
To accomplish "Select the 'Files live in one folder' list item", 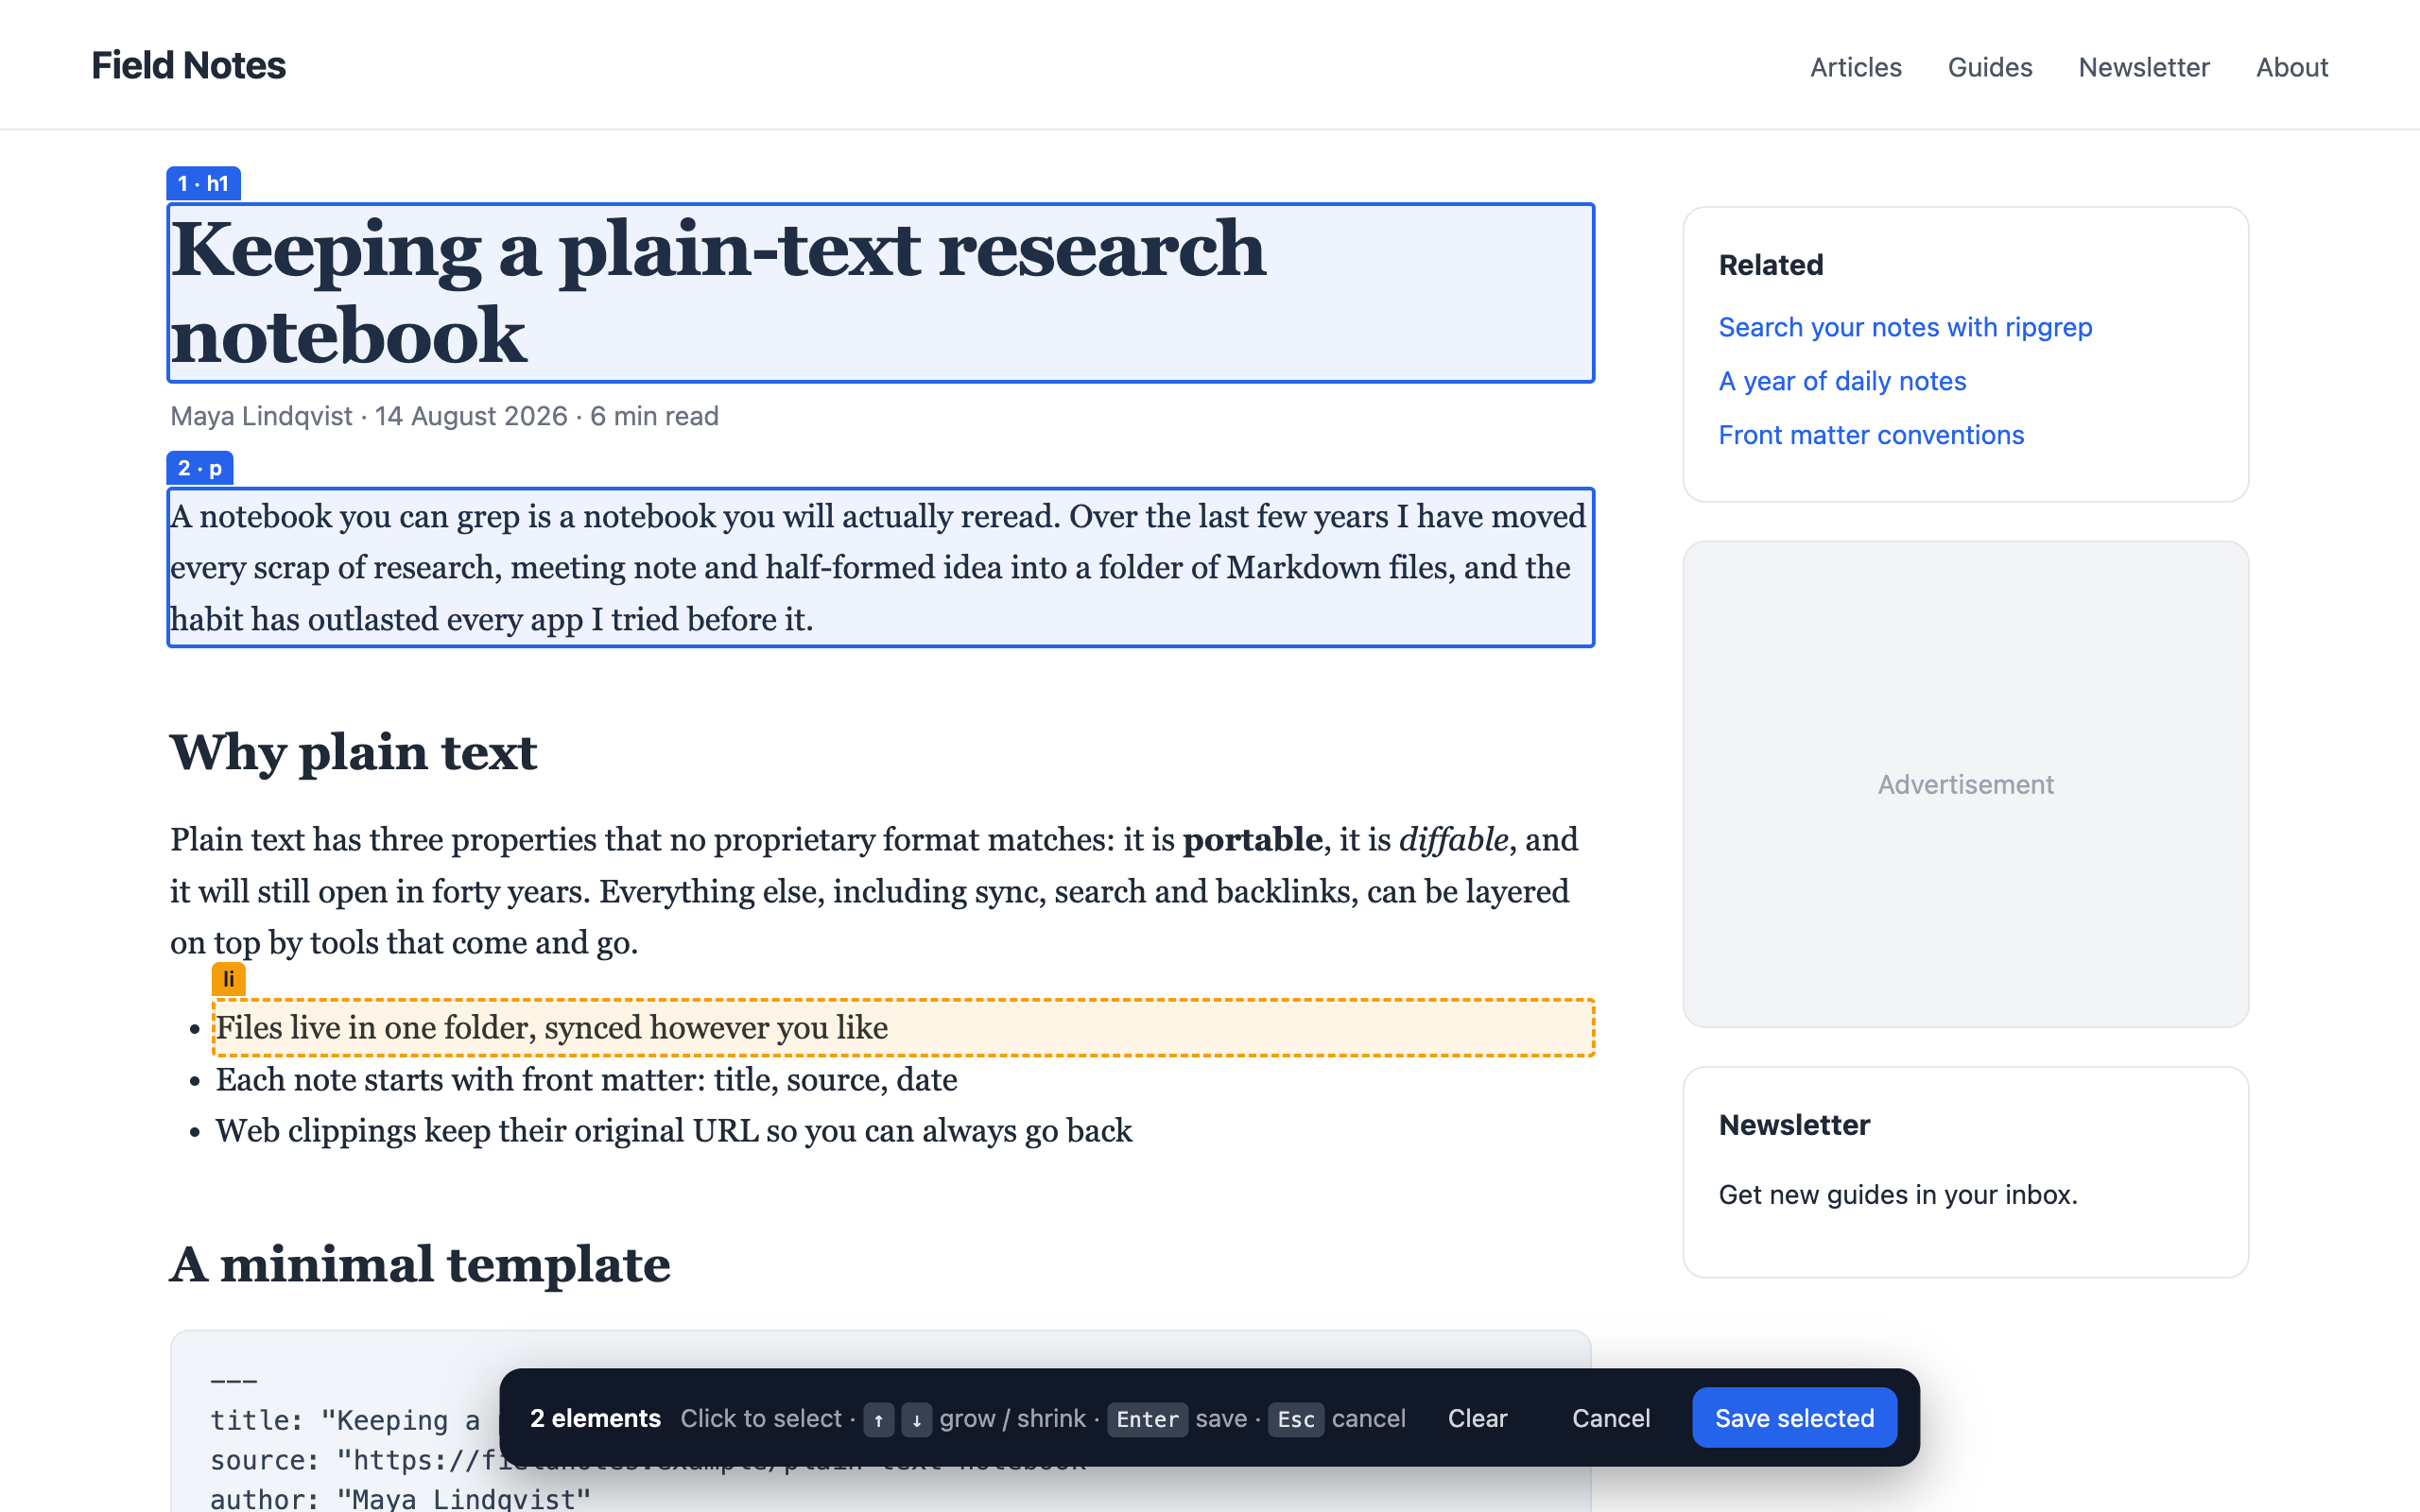I will pyautogui.click(x=903, y=1027).
